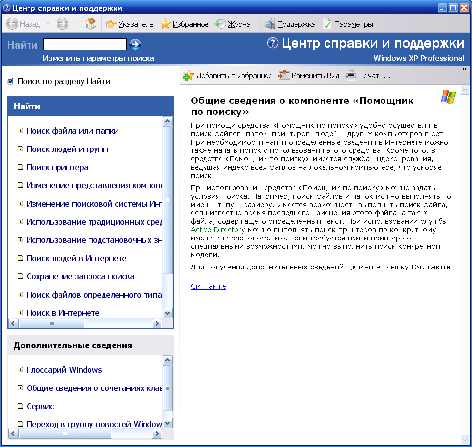472x447 pixels.
Task: Open topic Использование традиционных средств
Action: tap(94, 222)
